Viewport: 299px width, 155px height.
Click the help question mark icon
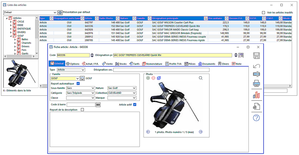click(257, 118)
